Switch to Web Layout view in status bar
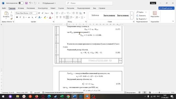This screenshot has height=99, width=176. [x=150, y=92]
